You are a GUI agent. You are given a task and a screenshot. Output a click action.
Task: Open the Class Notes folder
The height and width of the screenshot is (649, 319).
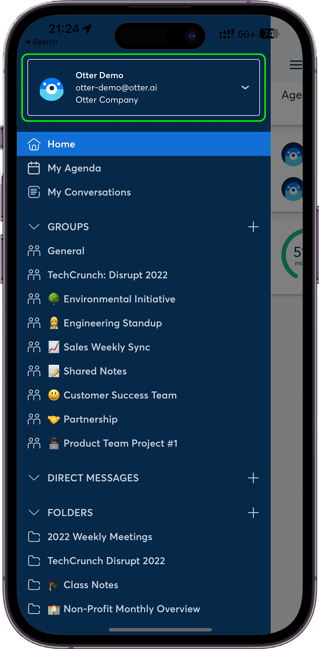tap(144, 585)
